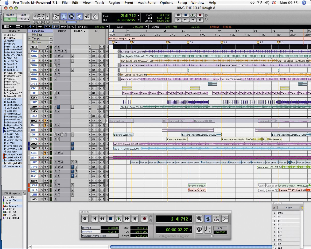Click the MIDI Merge button in Transport
311x249 pixels.
click(x=225, y=219)
